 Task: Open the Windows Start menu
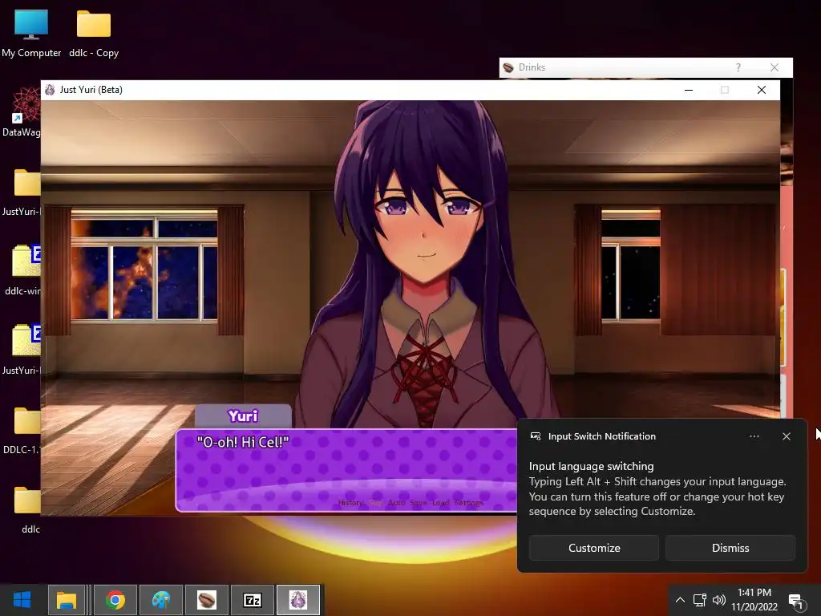[22, 600]
